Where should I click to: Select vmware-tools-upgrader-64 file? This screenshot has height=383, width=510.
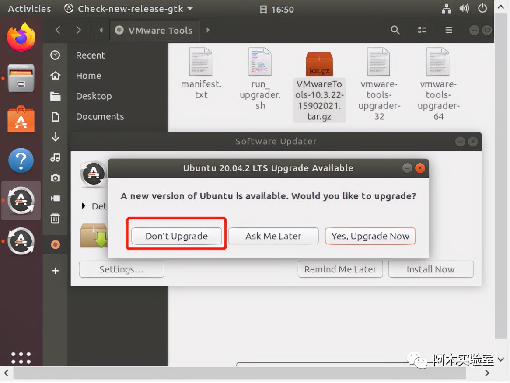[438, 84]
